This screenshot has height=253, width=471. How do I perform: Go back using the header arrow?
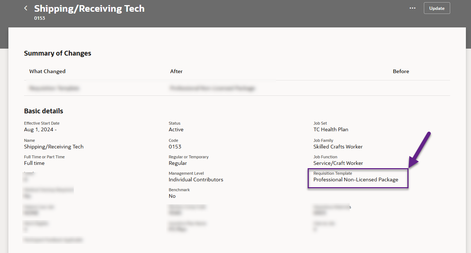(x=26, y=8)
